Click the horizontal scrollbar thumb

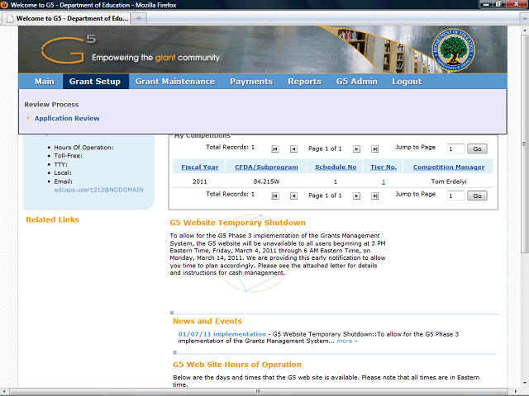click(x=258, y=391)
